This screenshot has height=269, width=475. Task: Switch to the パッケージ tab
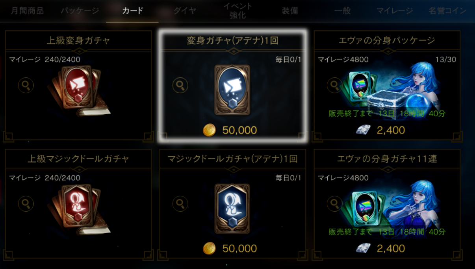tap(80, 11)
